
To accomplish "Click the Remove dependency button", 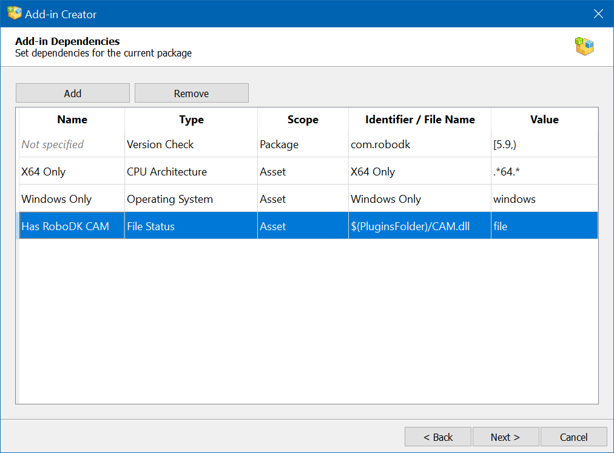I will click(192, 94).
